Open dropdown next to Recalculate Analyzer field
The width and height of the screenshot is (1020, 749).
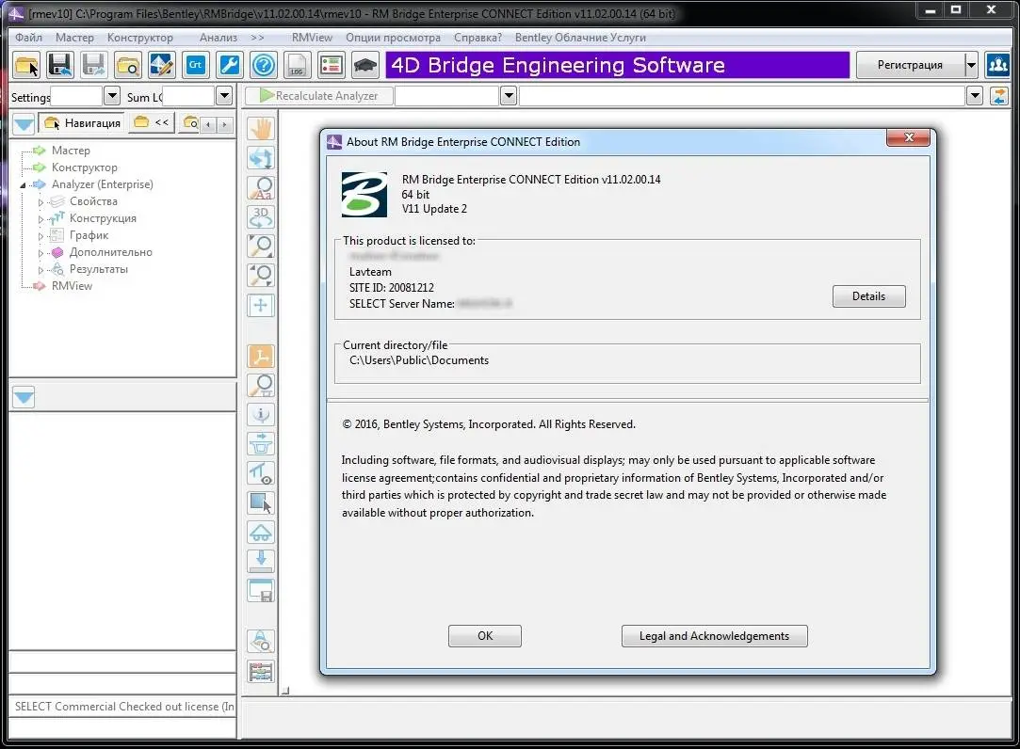[x=509, y=96]
